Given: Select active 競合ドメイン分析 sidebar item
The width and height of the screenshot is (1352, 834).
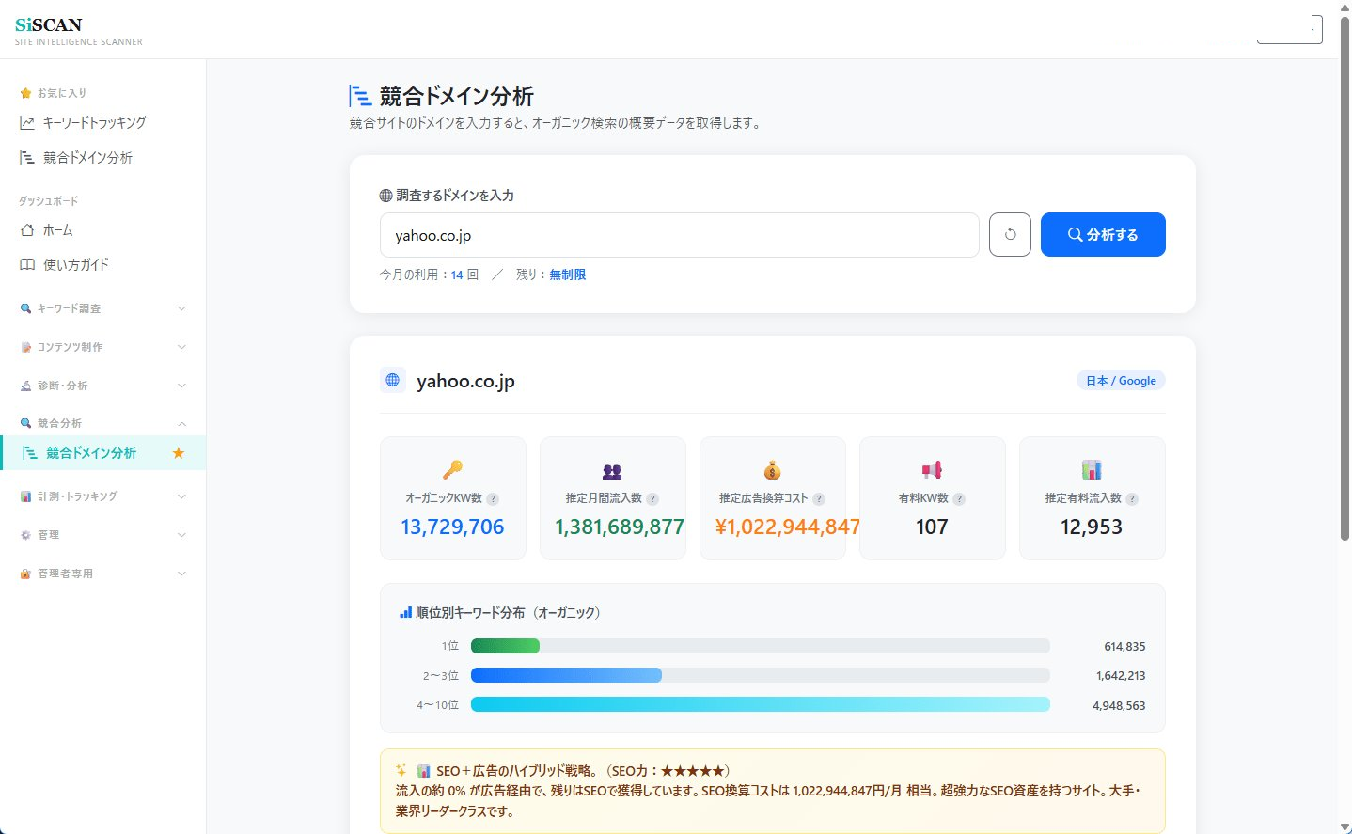Looking at the screenshot, I should [102, 453].
